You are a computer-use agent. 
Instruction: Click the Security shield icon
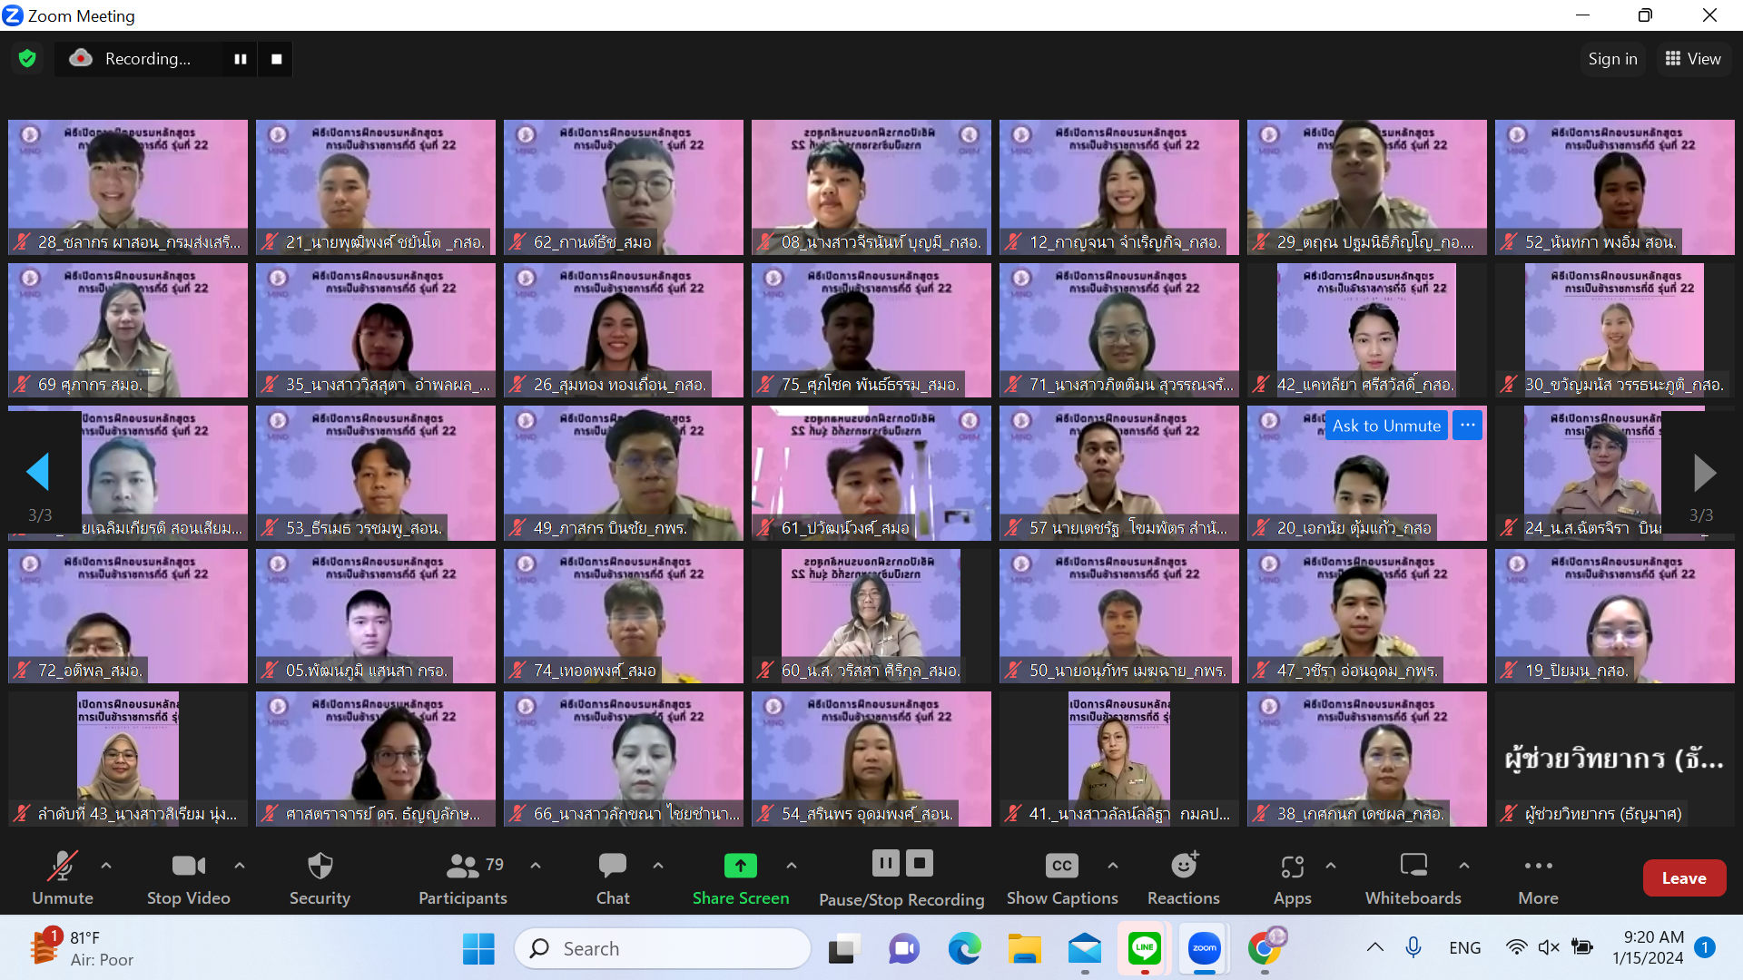(320, 866)
